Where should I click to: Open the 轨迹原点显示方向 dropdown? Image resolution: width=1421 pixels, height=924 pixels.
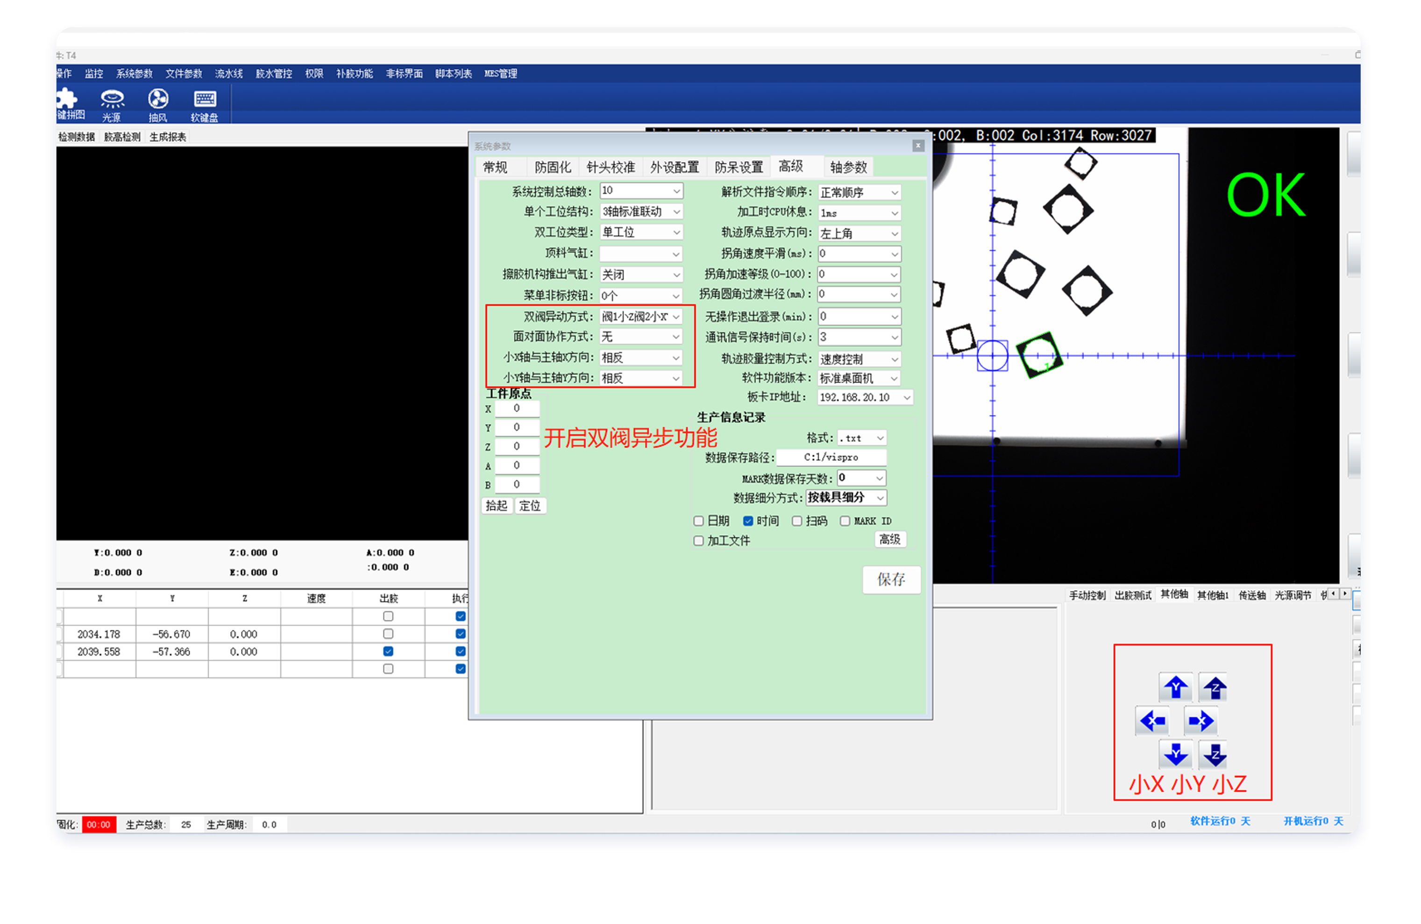[859, 233]
